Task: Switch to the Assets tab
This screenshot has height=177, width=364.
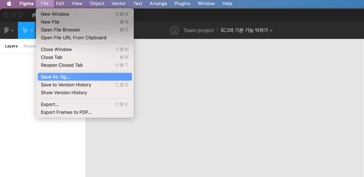Action: coord(29,46)
